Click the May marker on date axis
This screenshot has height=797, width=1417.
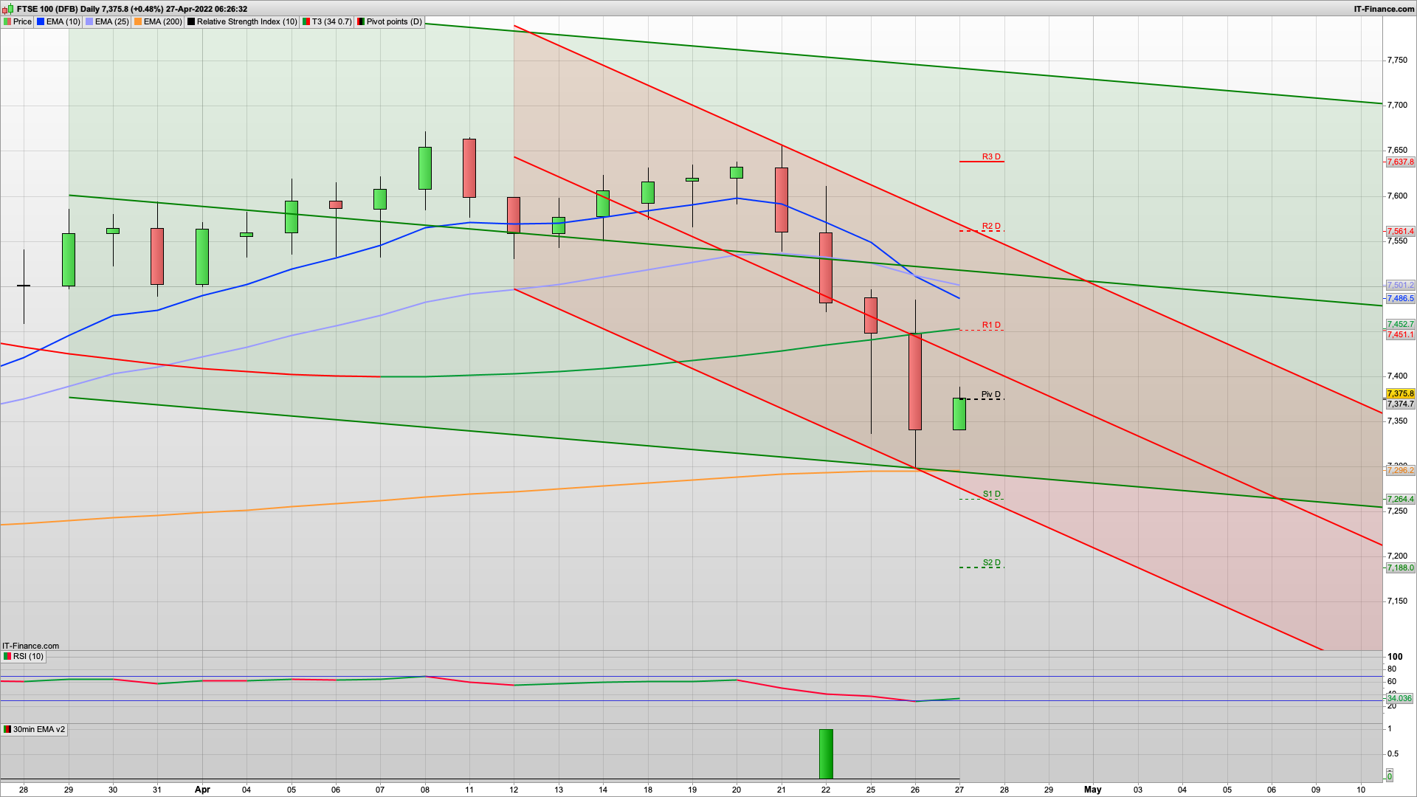point(1092,789)
